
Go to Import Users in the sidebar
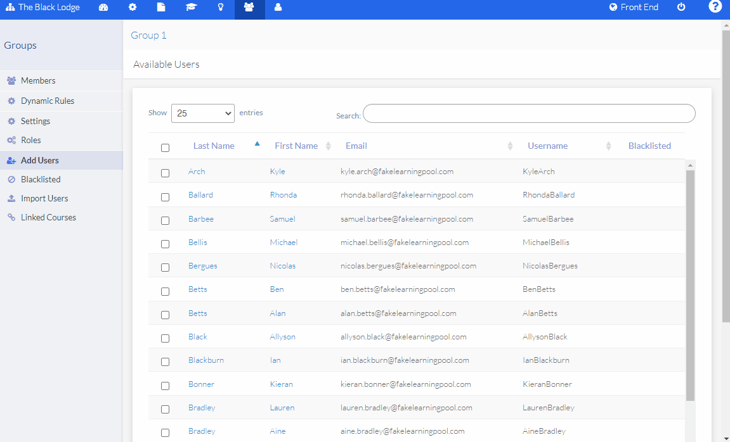[x=44, y=198]
